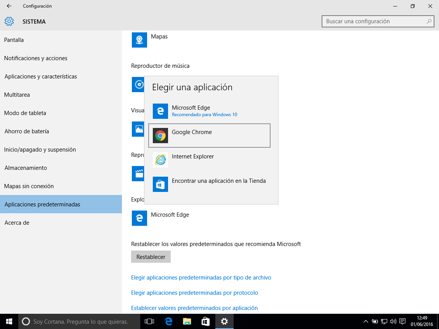This screenshot has height=329, width=439.
Task: Click the Restablecer button
Action: (x=151, y=257)
